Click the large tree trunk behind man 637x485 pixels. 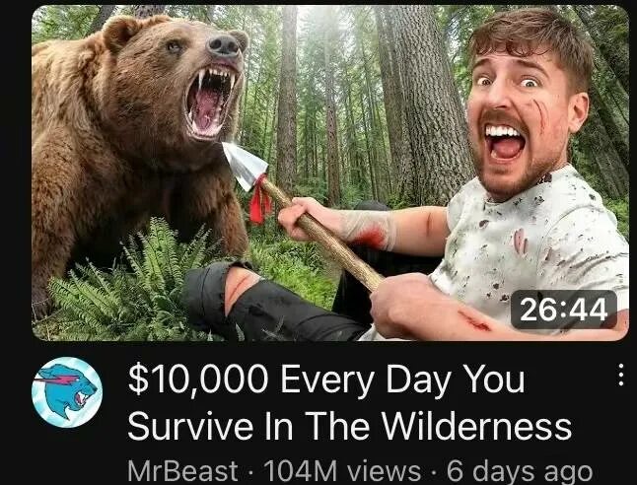tap(427, 102)
